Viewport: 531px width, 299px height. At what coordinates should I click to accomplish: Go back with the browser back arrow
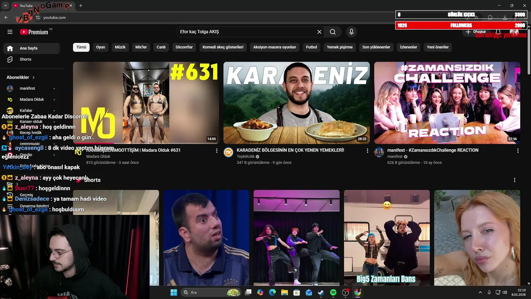[x=6, y=17]
